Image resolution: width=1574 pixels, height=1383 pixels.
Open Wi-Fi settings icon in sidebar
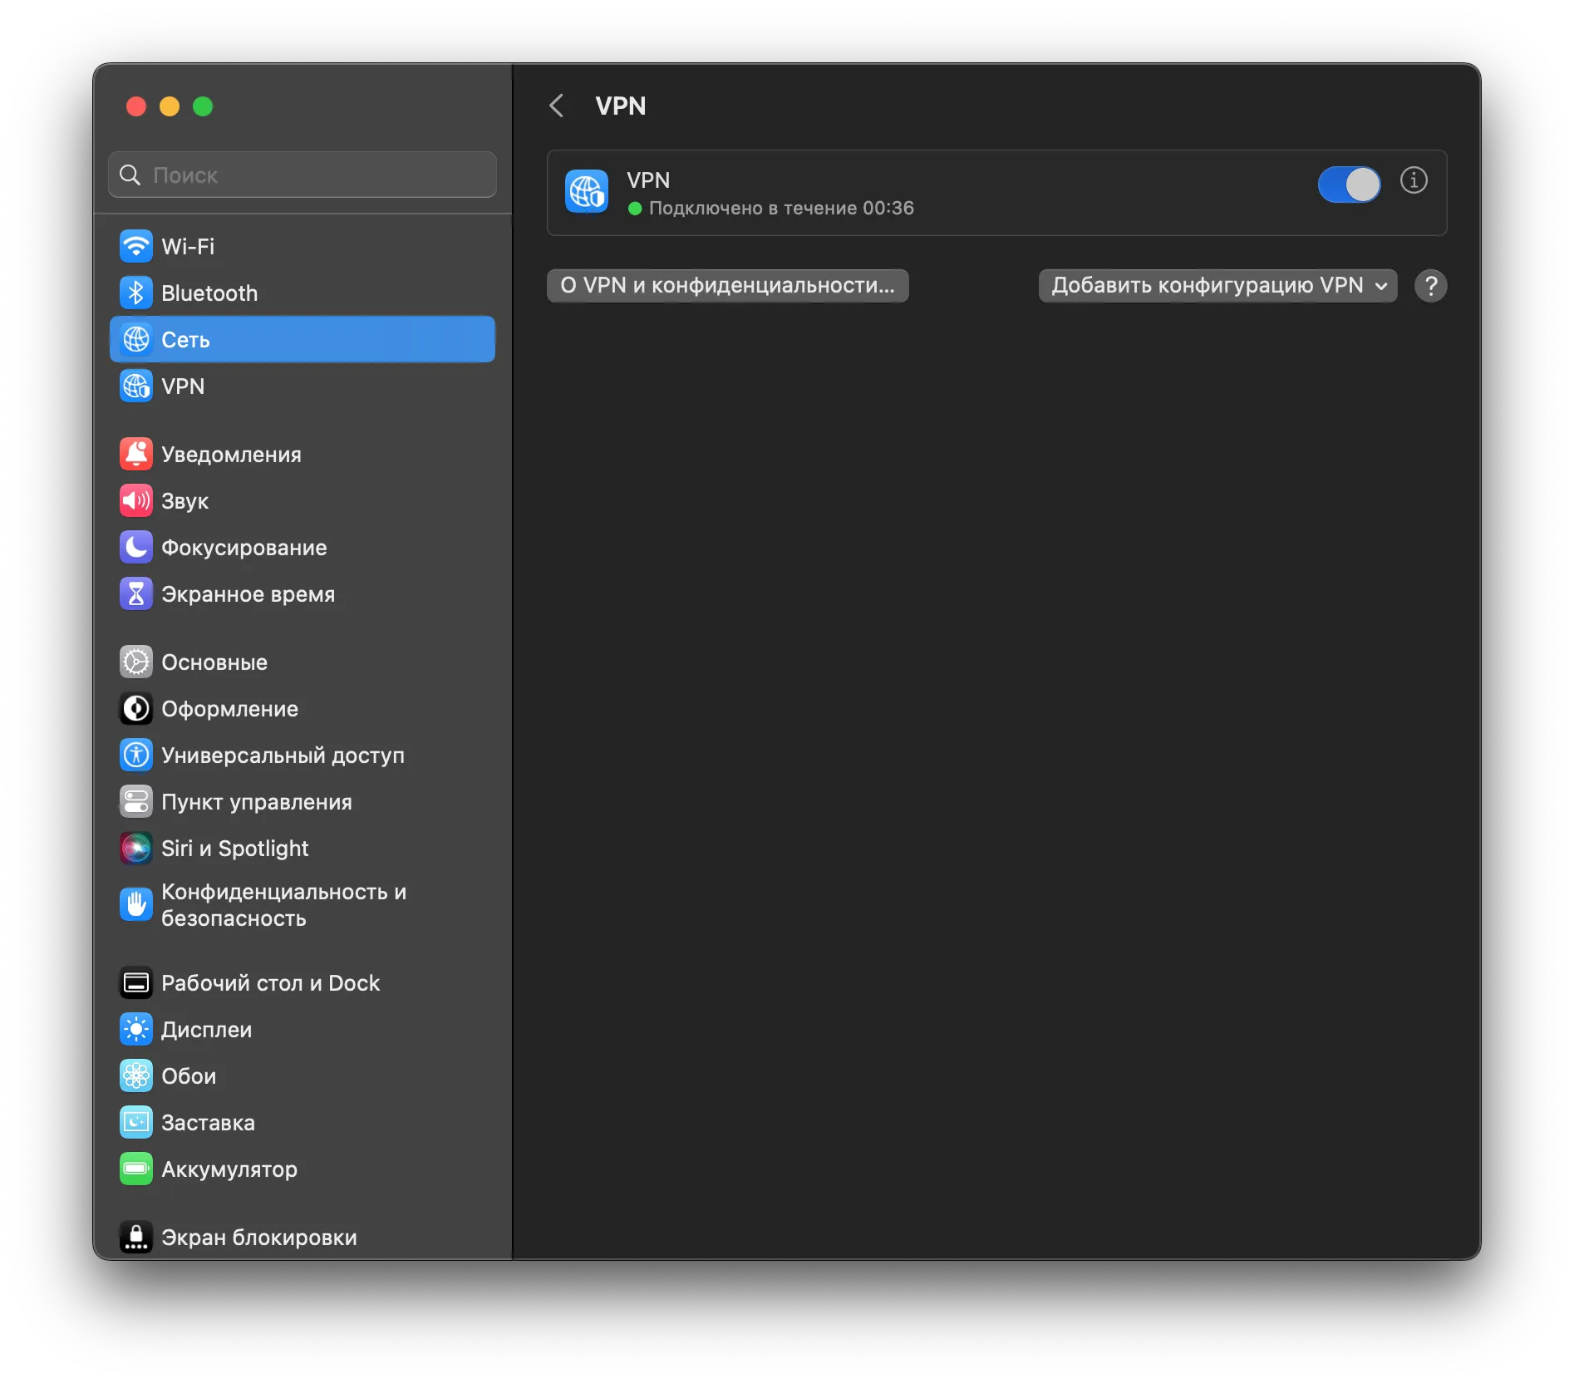click(x=136, y=246)
